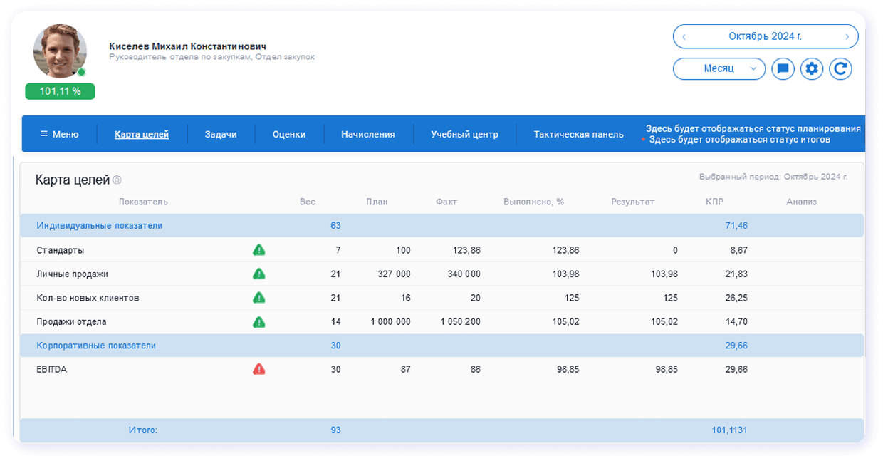
Task: Open the chat message icon
Action: point(783,68)
